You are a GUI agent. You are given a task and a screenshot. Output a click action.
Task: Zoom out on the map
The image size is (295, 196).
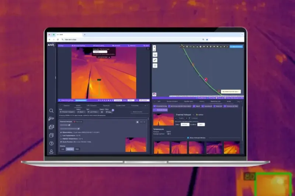click(x=154, y=50)
